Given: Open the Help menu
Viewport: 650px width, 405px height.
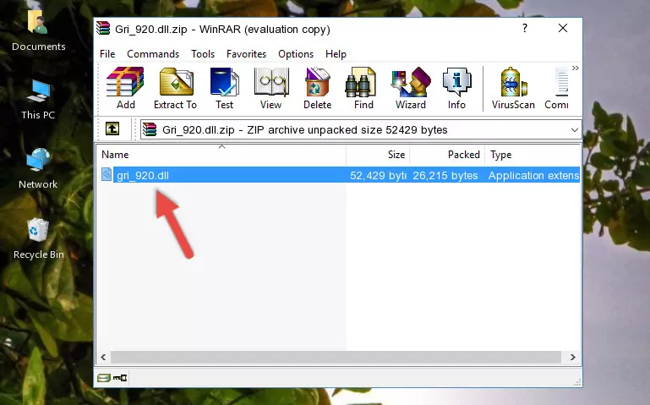Looking at the screenshot, I should pos(336,54).
